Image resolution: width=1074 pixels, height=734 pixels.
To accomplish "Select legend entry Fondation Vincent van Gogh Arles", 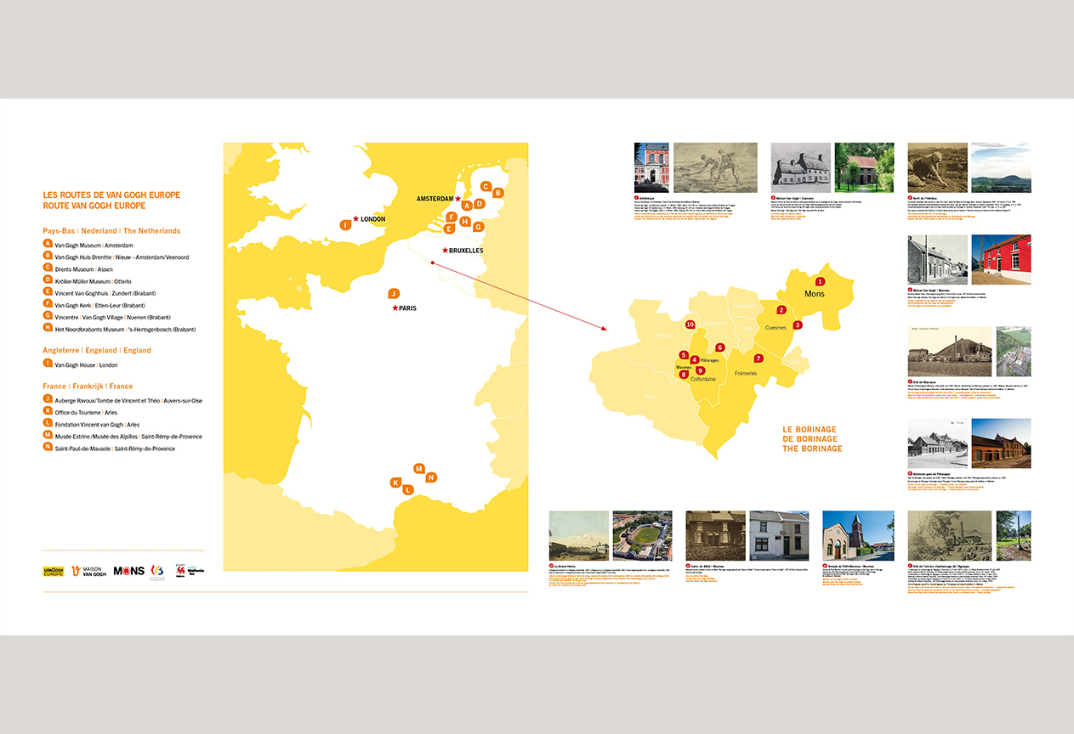I will tap(97, 424).
